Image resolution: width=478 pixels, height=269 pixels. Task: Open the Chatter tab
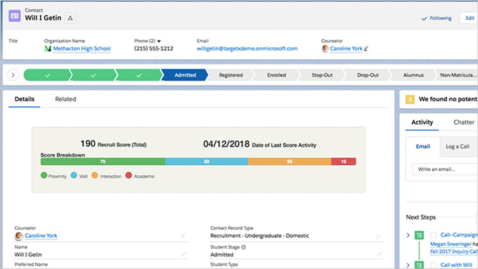point(464,122)
